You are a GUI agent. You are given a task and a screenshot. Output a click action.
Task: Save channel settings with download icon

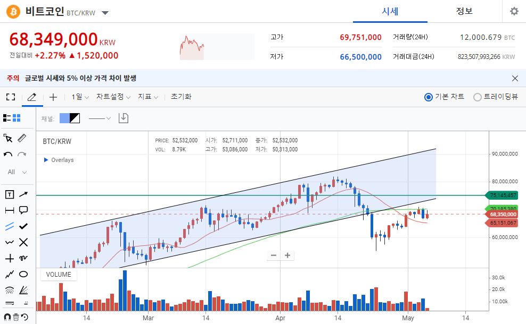click(124, 118)
